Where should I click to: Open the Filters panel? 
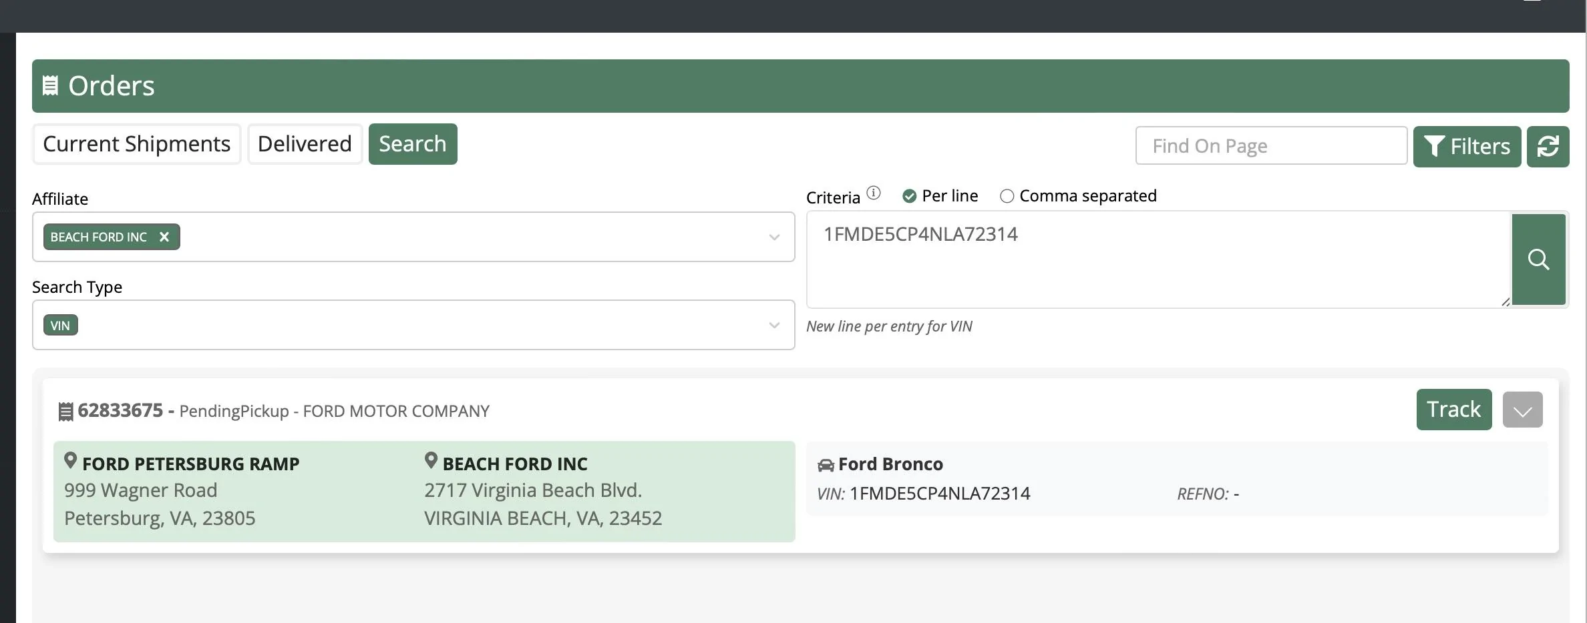1467,146
